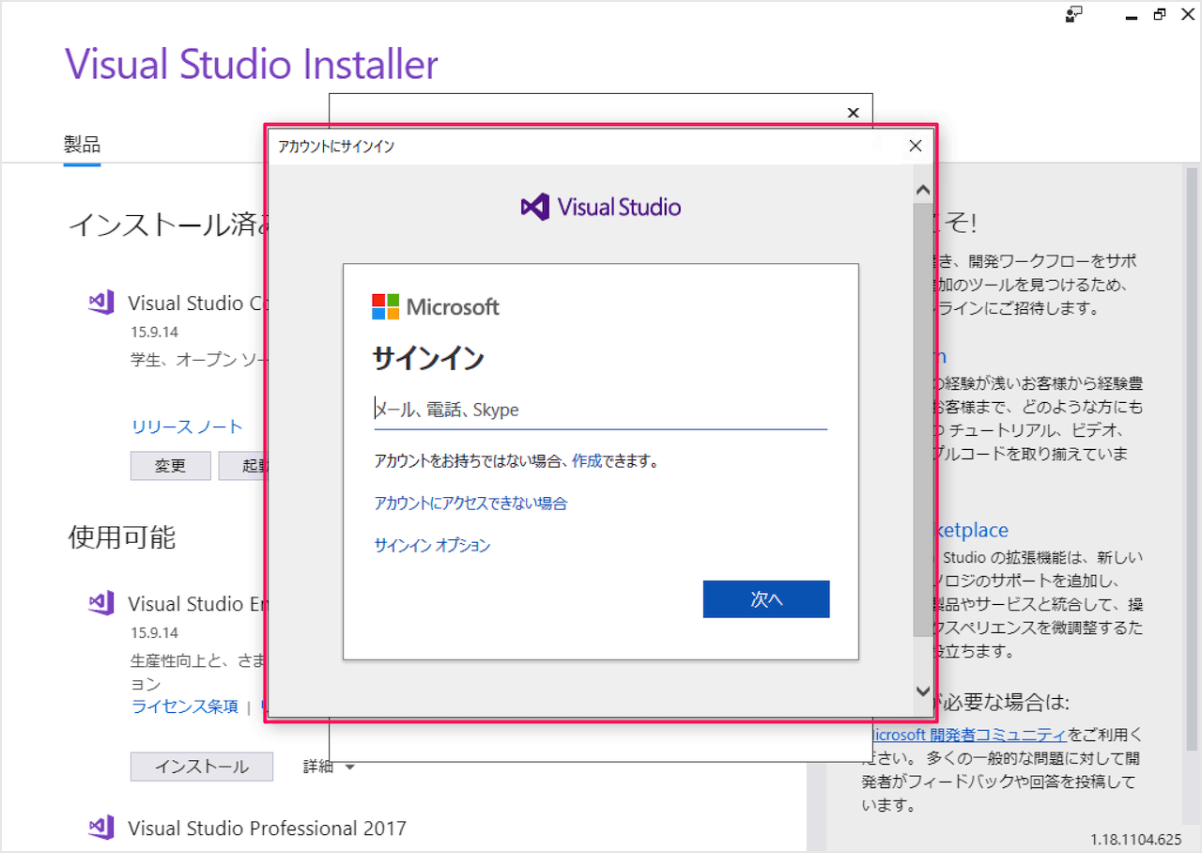1202x853 pixels.
Task: Click the インストール button for Enterprise
Action: pos(202,767)
